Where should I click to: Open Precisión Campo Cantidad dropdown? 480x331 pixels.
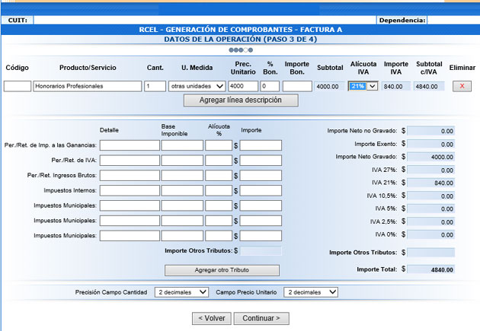click(x=181, y=291)
